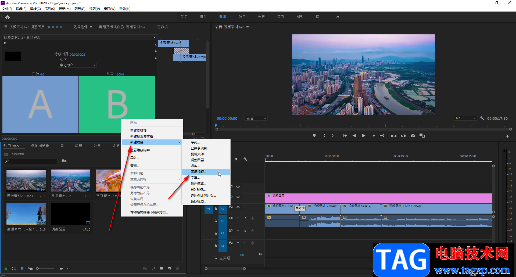Open Program monitor wrench settings
Image resolution: width=516 pixels, height=277 pixels.
[x=482, y=118]
